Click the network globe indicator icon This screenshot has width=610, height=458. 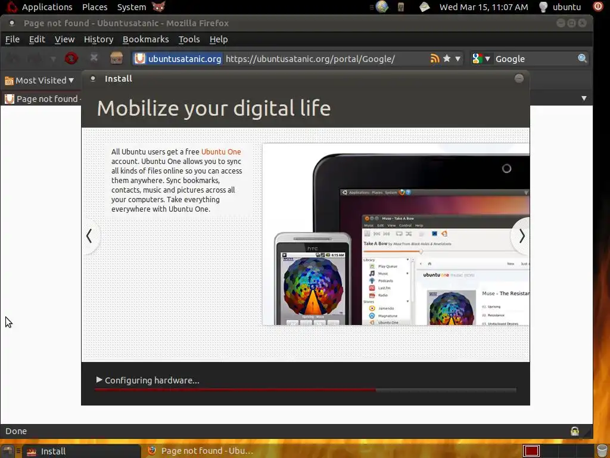pyautogui.click(x=382, y=7)
